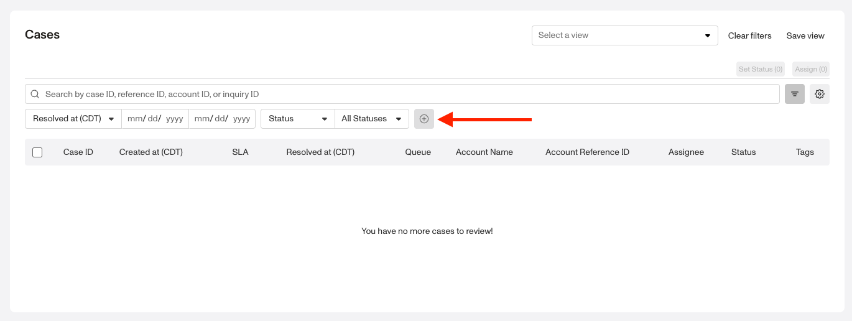Click the add filter plus icon
This screenshot has height=321, width=852.
[424, 119]
